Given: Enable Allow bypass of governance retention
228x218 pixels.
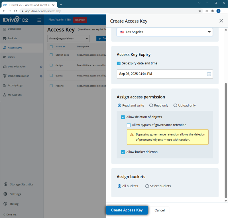Looking at the screenshot, I should pyautogui.click(x=129, y=125).
